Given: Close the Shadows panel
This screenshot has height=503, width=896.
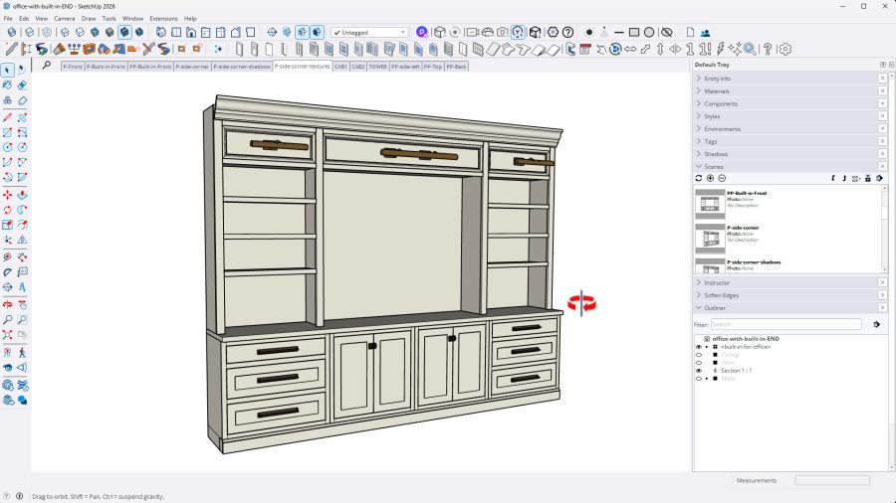Looking at the screenshot, I should (882, 154).
